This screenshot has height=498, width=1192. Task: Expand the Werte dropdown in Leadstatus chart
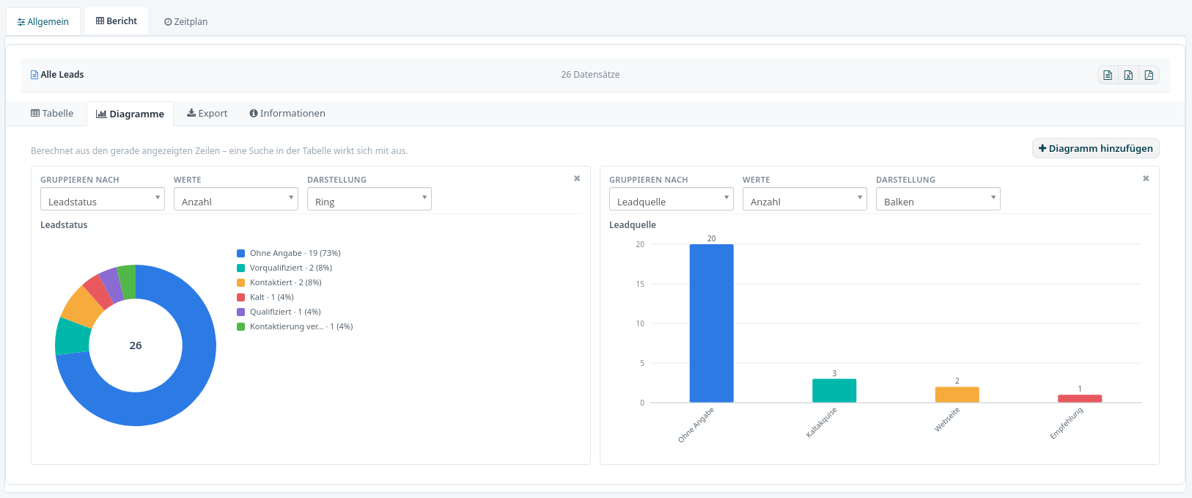coord(236,199)
